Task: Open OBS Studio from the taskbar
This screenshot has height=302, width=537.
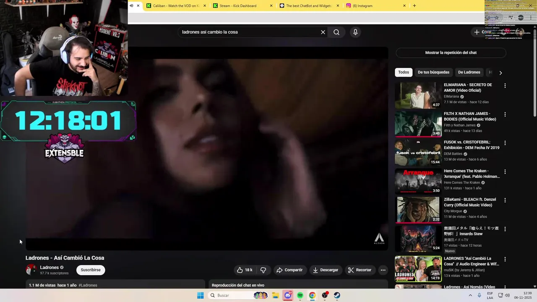Action: pyautogui.click(x=325, y=295)
